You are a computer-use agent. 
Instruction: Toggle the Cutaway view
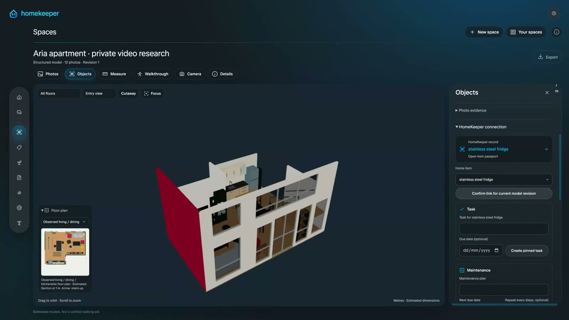click(x=128, y=93)
